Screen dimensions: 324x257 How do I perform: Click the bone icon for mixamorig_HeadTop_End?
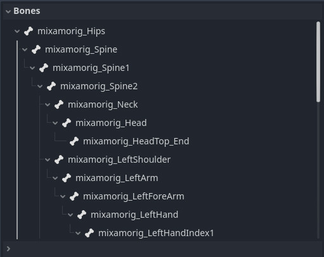coord(74,141)
